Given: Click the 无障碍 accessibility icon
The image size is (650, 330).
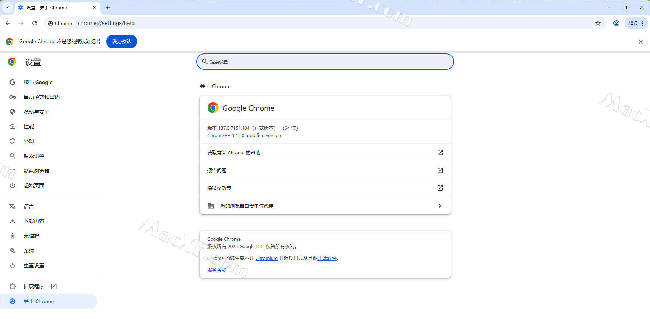Looking at the screenshot, I should pyautogui.click(x=13, y=236).
